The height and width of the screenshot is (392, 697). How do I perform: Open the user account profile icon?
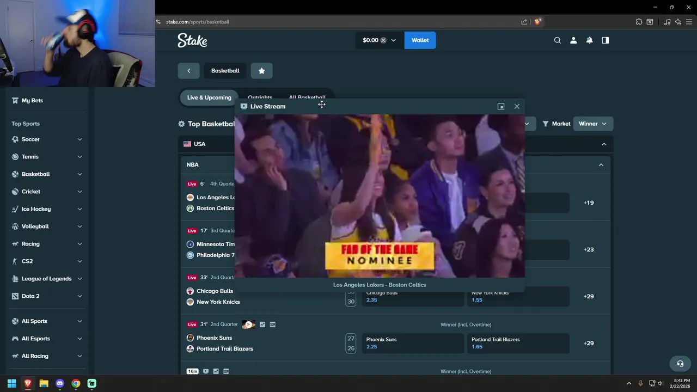click(x=573, y=40)
